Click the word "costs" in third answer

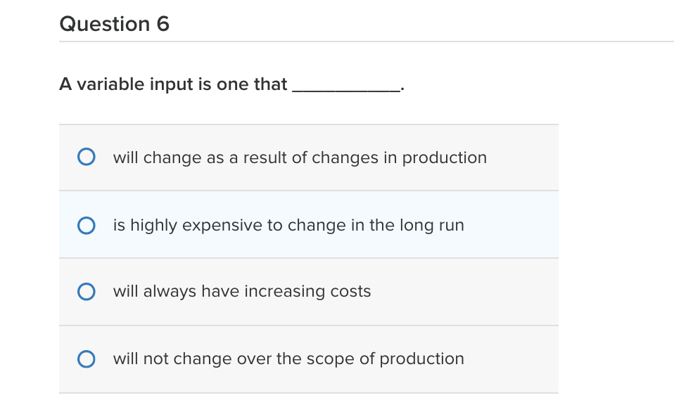[x=351, y=292]
